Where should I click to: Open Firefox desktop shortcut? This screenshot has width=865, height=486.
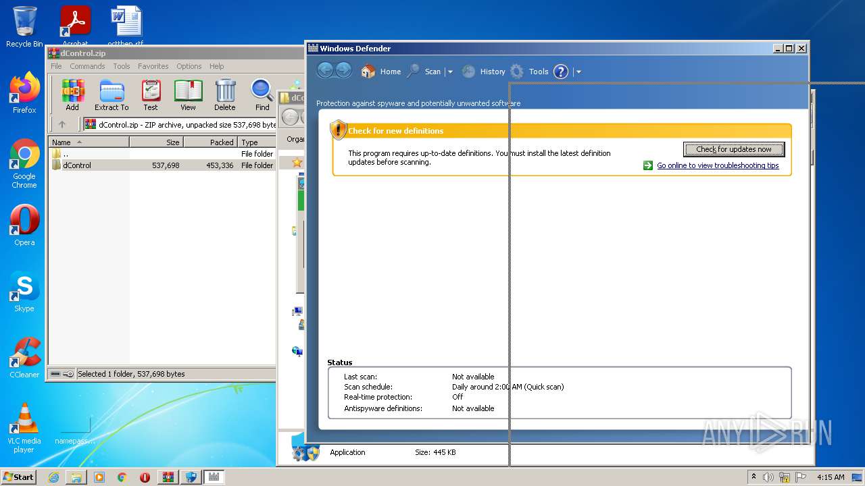click(24, 93)
